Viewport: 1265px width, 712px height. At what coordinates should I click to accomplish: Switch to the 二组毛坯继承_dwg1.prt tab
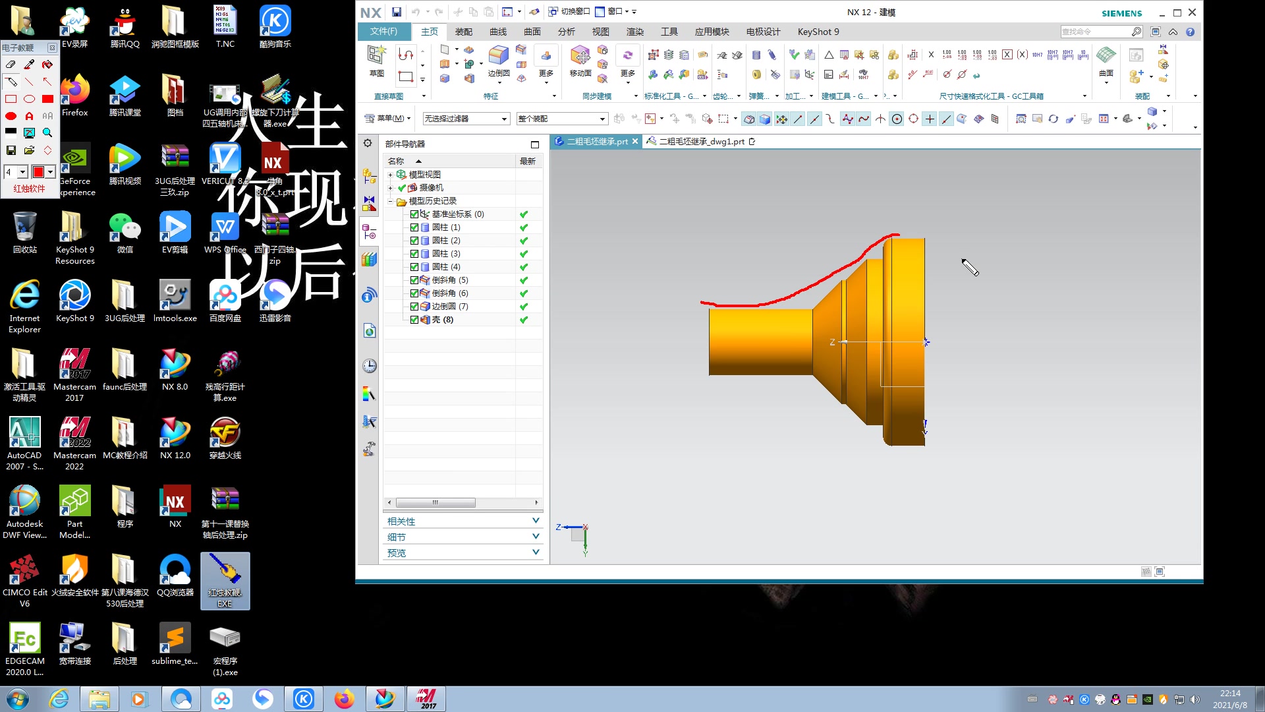(701, 141)
